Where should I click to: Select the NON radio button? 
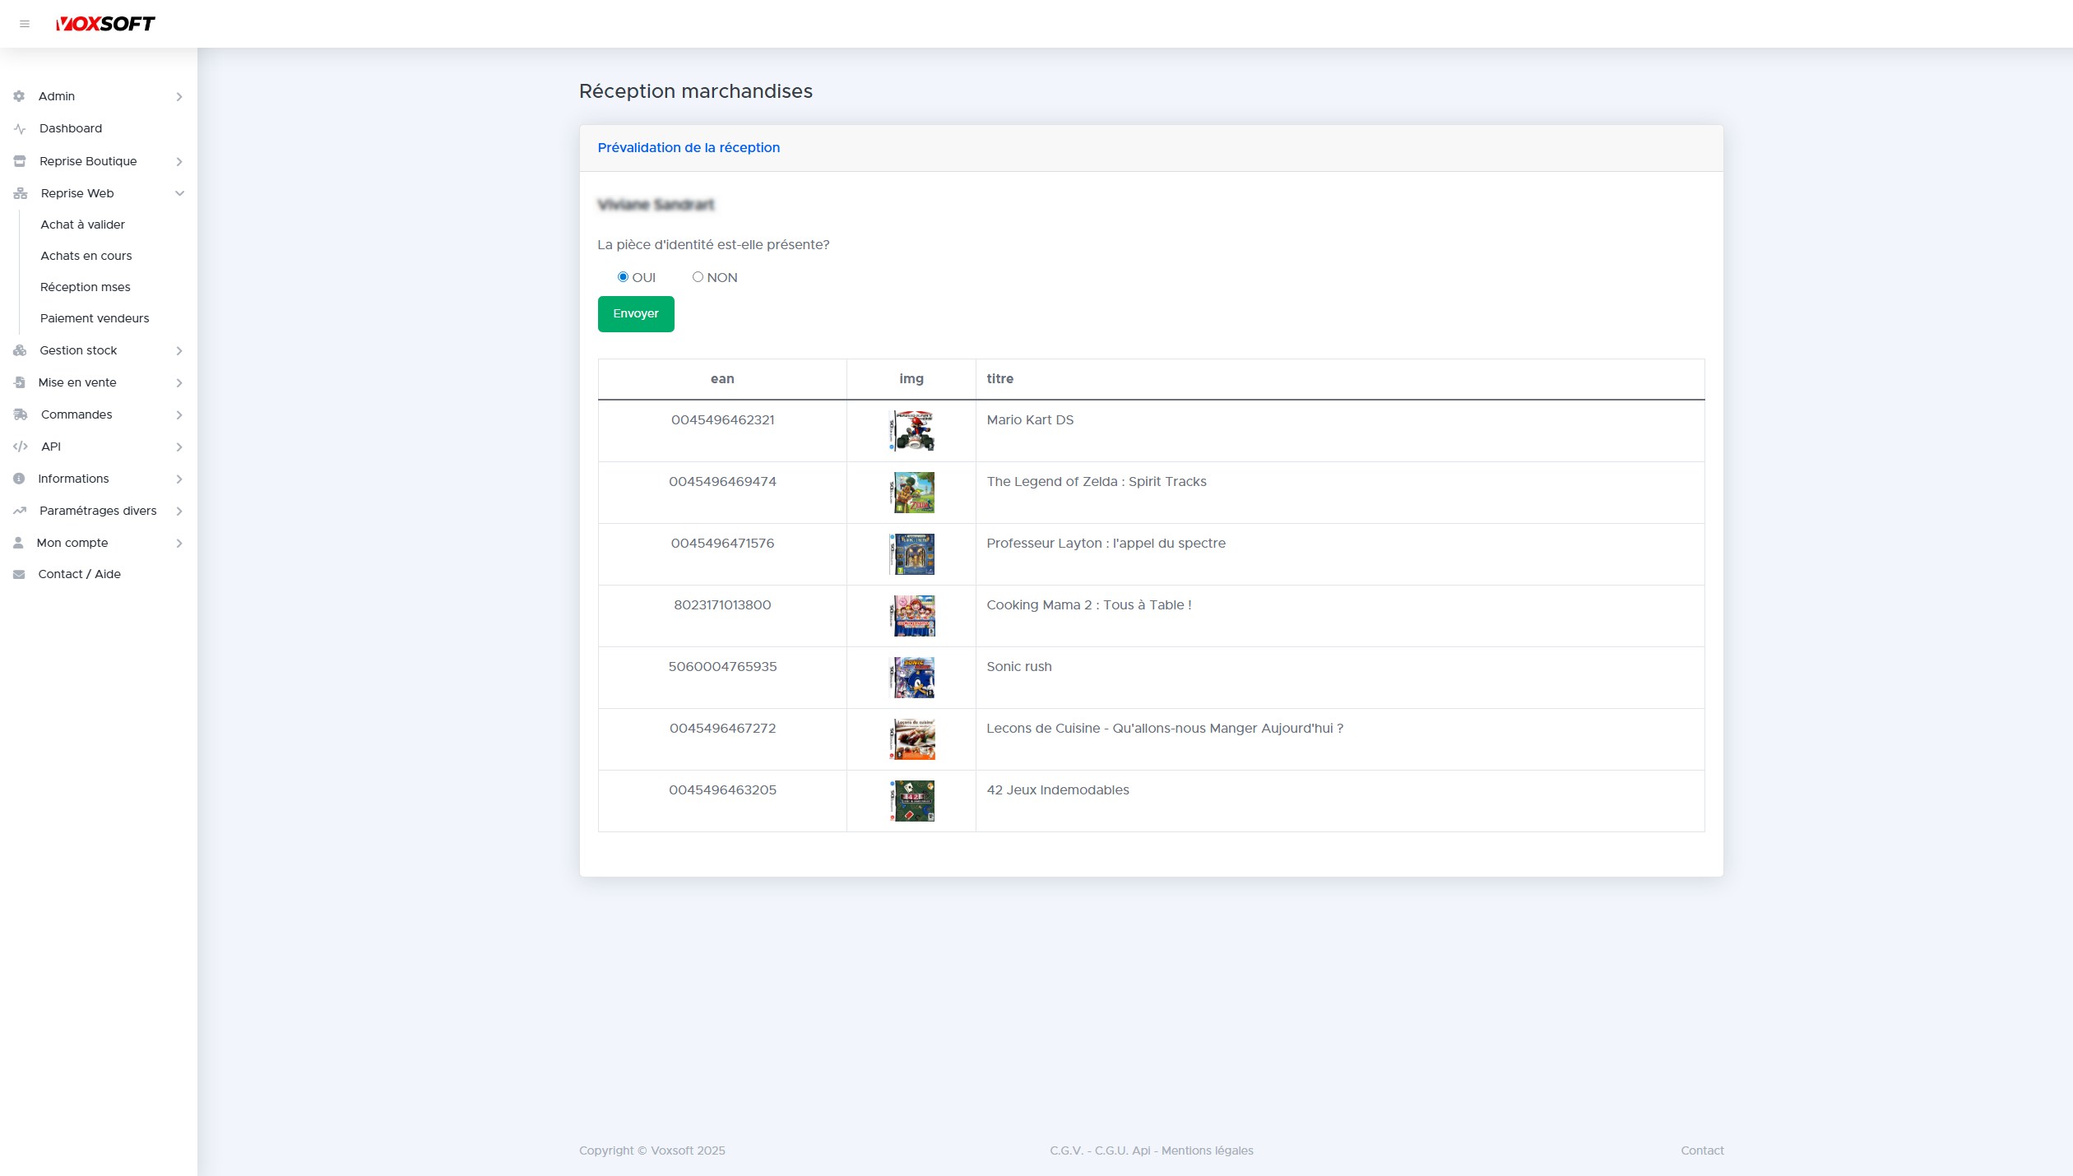pyautogui.click(x=698, y=277)
